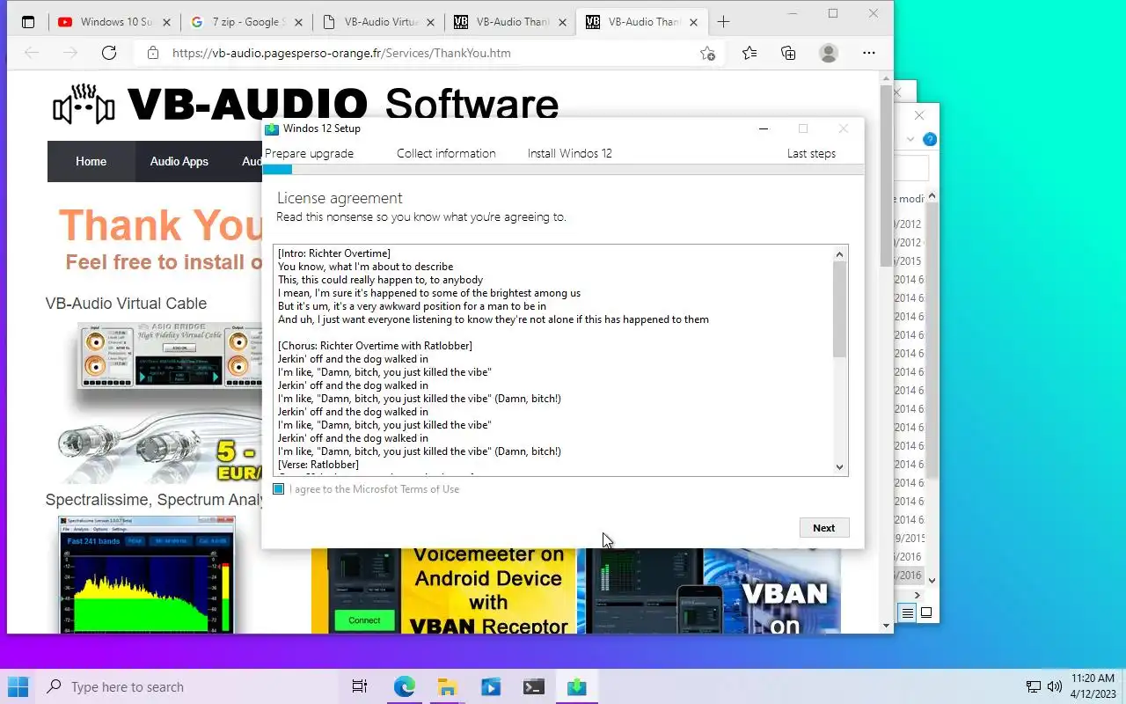Click the setup progress bar
This screenshot has height=704, width=1126.
(563, 169)
